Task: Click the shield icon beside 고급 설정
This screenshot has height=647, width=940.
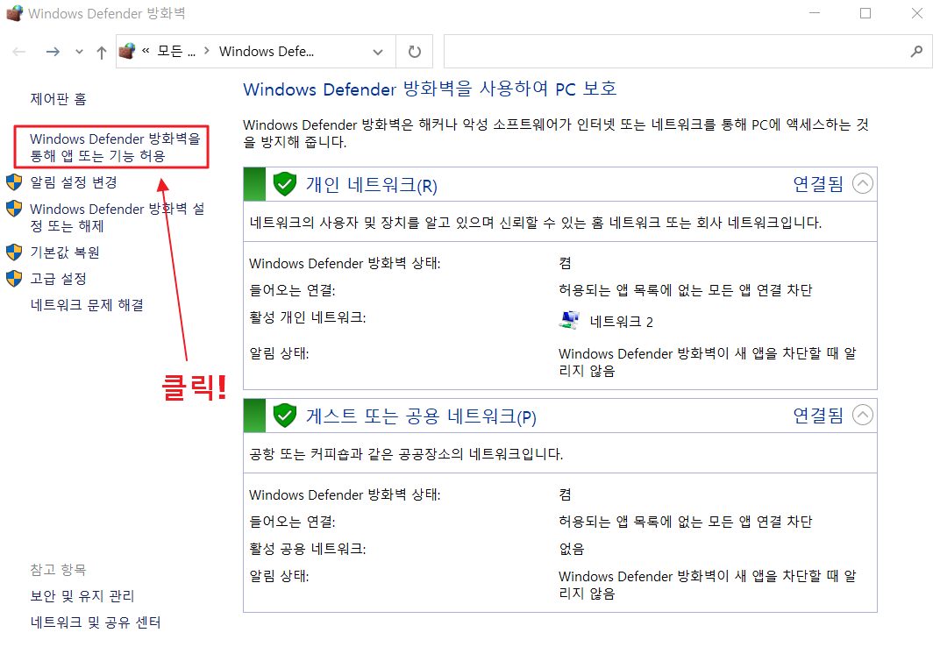Action: (15, 278)
